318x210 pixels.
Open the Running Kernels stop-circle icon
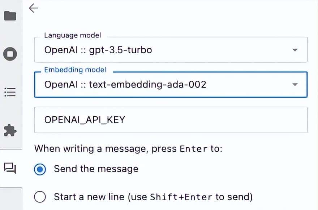pyautogui.click(x=10, y=54)
